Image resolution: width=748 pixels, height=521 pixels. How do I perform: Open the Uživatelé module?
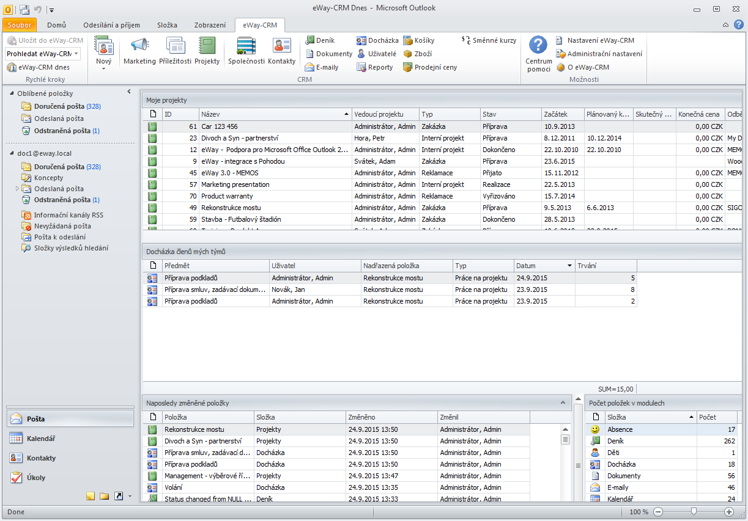(376, 54)
